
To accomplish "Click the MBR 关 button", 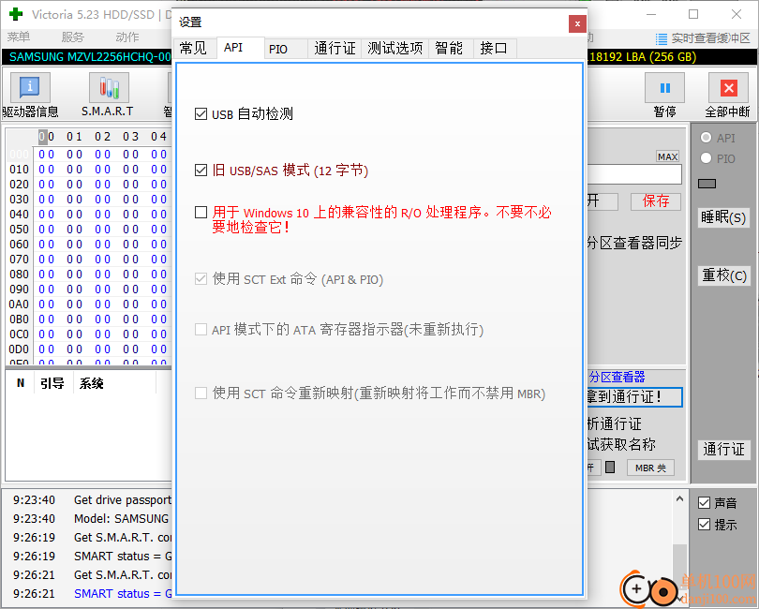I will pyautogui.click(x=650, y=468).
